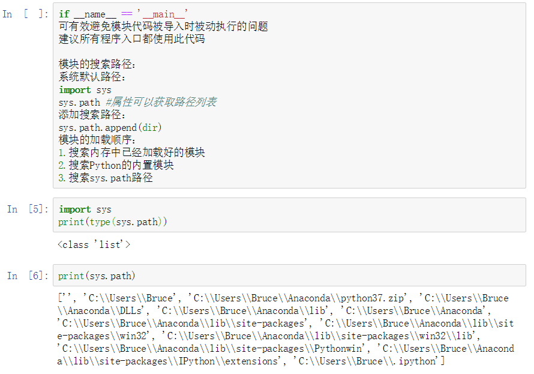The height and width of the screenshot is (374, 534).
Task: Focus the print(sys.path) code cell
Action: (97, 276)
